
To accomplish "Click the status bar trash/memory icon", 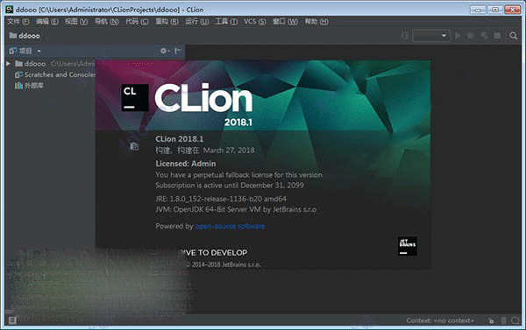I will pyautogui.click(x=503, y=320).
